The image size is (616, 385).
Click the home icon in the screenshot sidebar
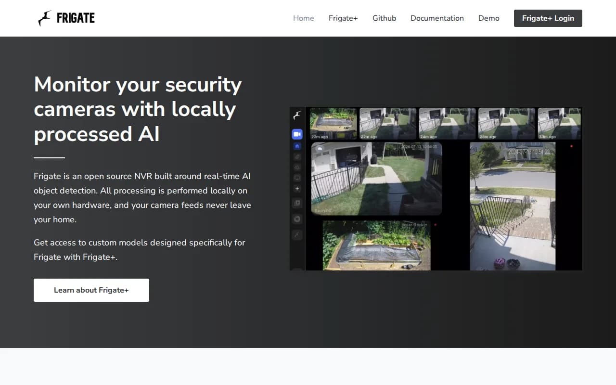pos(297,146)
